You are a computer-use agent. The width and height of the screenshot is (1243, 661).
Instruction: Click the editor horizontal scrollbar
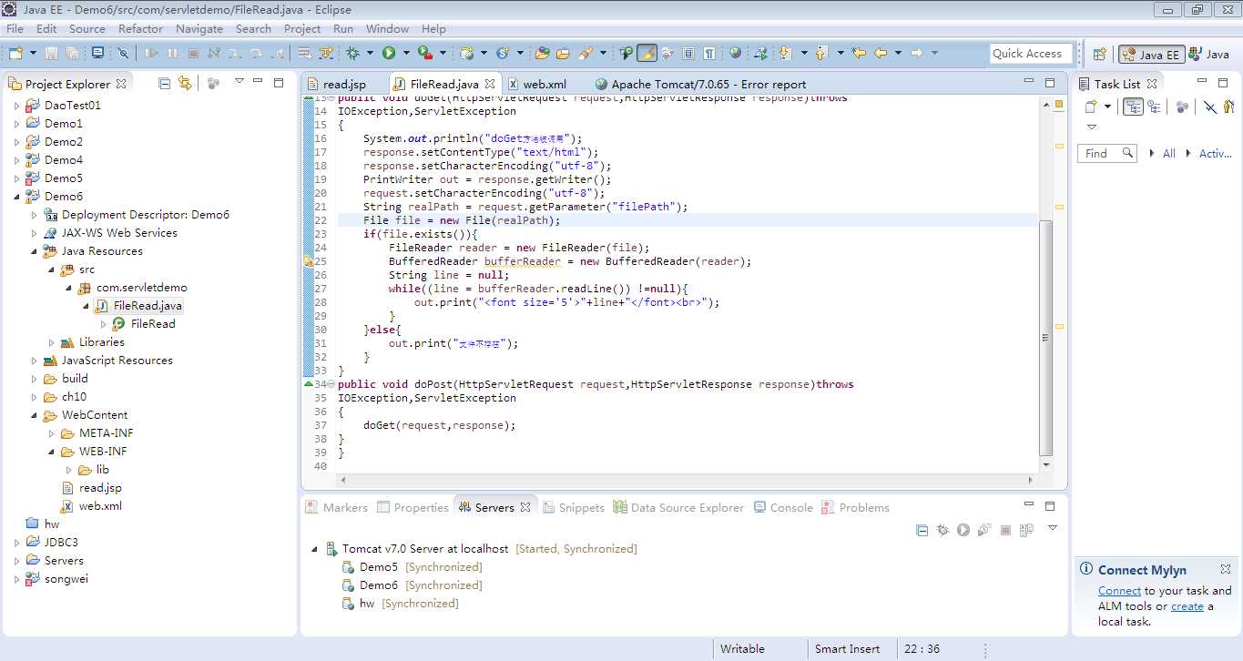[688, 479]
